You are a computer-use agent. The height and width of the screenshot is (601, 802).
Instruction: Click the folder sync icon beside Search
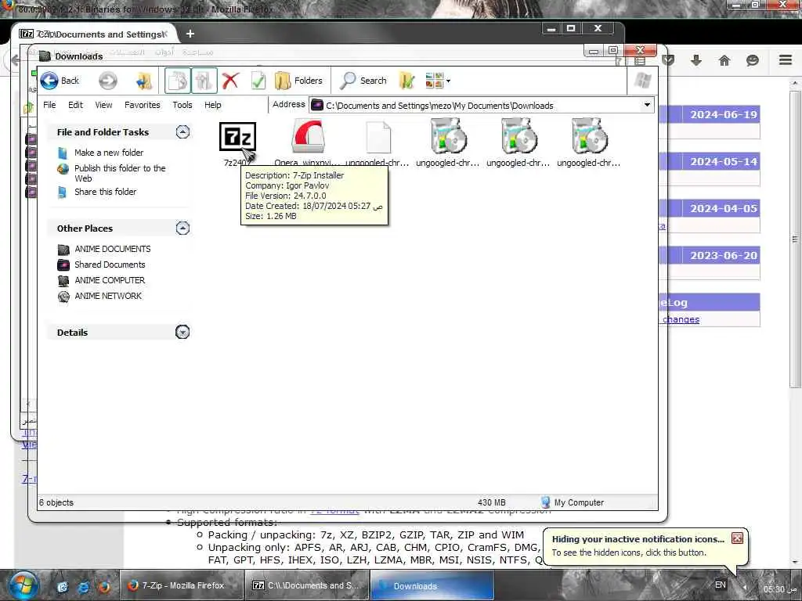(406, 81)
